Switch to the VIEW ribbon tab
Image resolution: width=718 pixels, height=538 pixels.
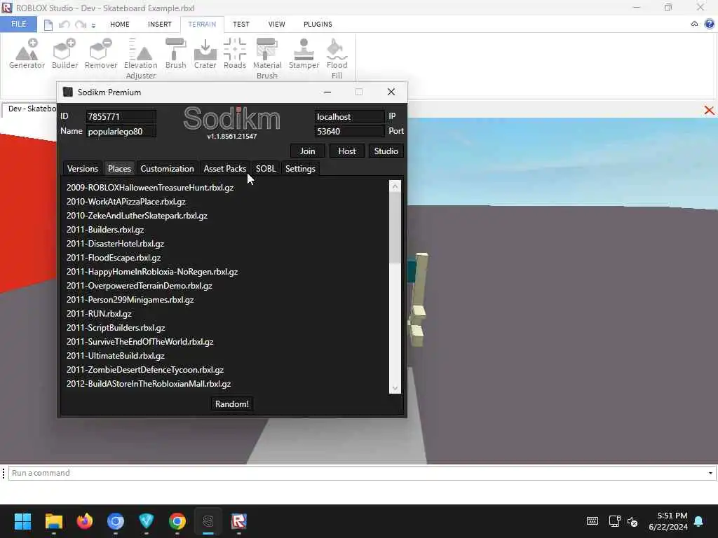276,25
